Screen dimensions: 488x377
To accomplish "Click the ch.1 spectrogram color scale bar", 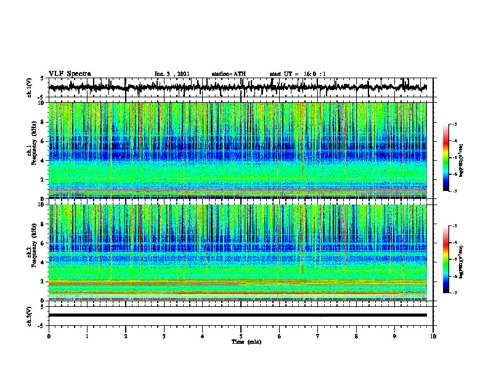I will (x=445, y=158).
